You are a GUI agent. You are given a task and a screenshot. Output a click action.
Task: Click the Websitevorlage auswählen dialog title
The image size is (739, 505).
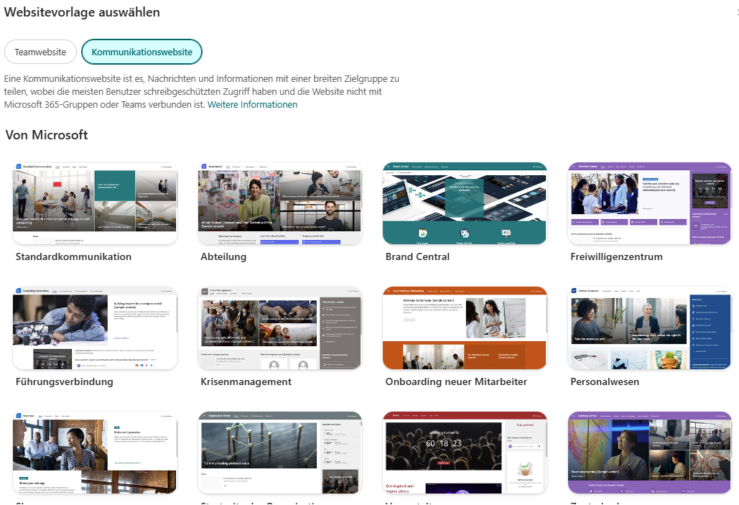click(x=82, y=12)
